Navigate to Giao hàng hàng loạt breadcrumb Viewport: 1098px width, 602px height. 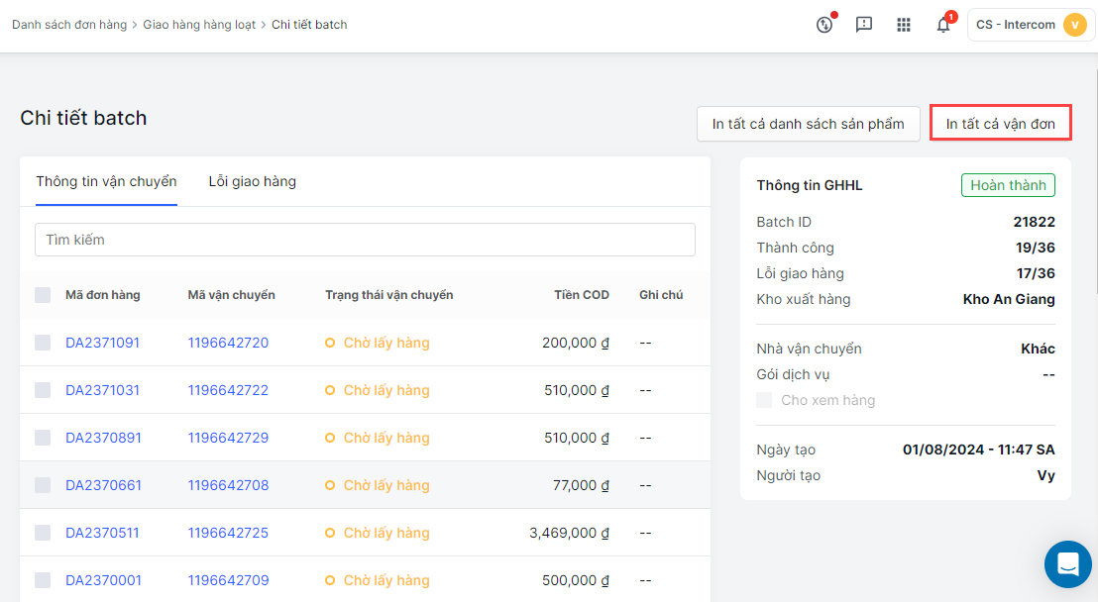coord(199,24)
